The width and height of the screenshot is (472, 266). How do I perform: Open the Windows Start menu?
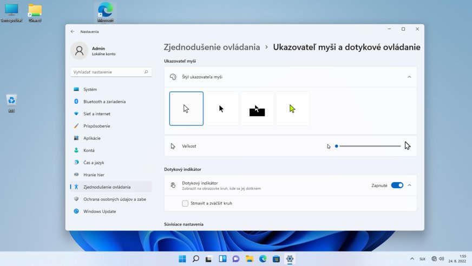coord(182,259)
